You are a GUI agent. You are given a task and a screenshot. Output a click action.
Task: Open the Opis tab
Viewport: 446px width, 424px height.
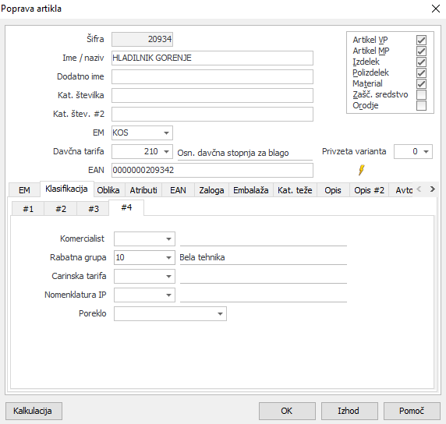point(333,190)
